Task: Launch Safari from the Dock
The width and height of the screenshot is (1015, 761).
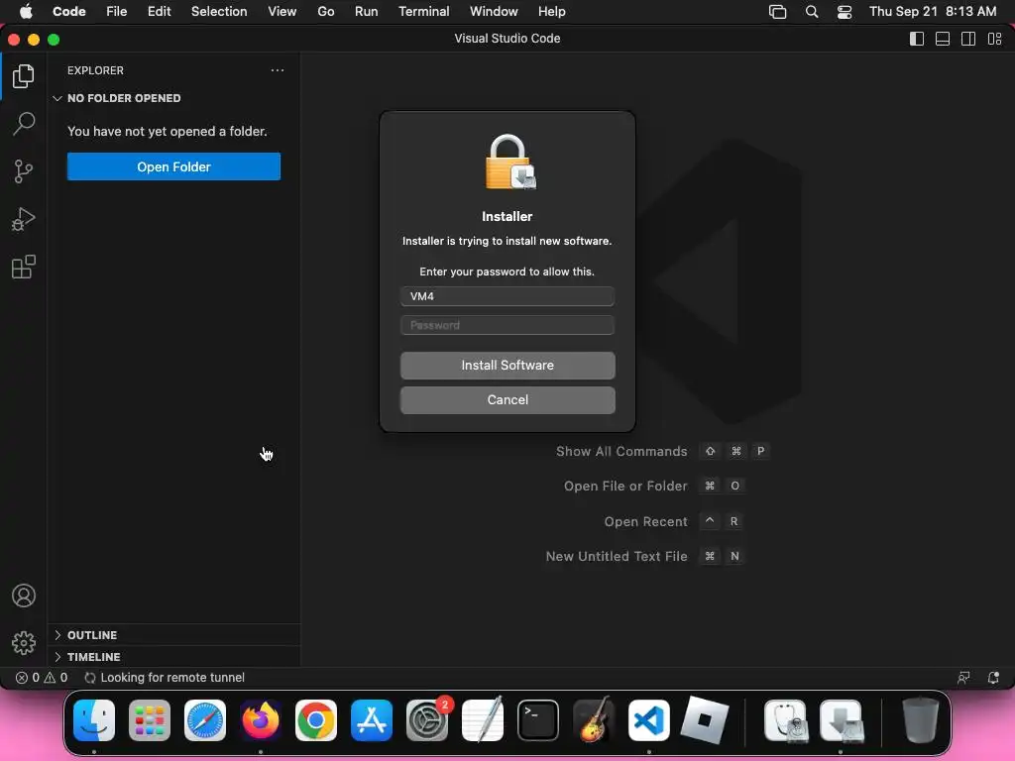Action: [x=205, y=720]
